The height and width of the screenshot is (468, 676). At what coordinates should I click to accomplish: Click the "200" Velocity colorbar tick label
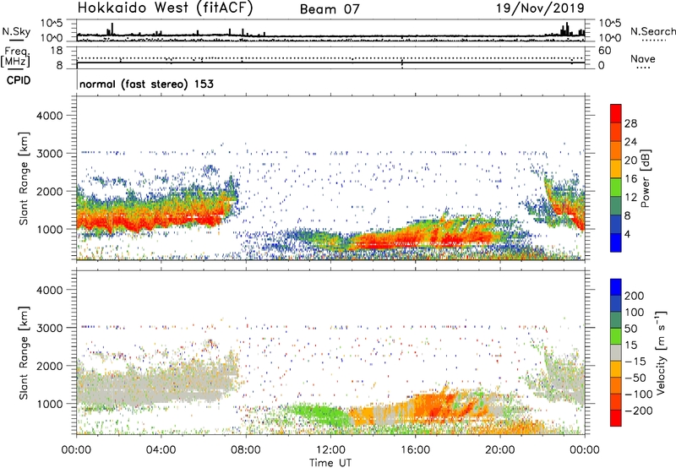pyautogui.click(x=635, y=296)
